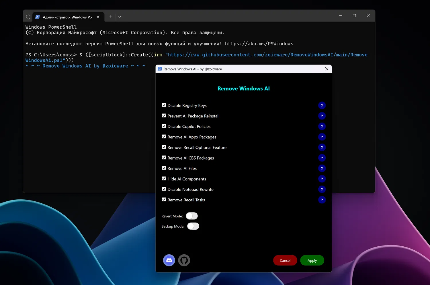
Task: Open help for Remove Recall Optional Feature
Action: [322, 148]
